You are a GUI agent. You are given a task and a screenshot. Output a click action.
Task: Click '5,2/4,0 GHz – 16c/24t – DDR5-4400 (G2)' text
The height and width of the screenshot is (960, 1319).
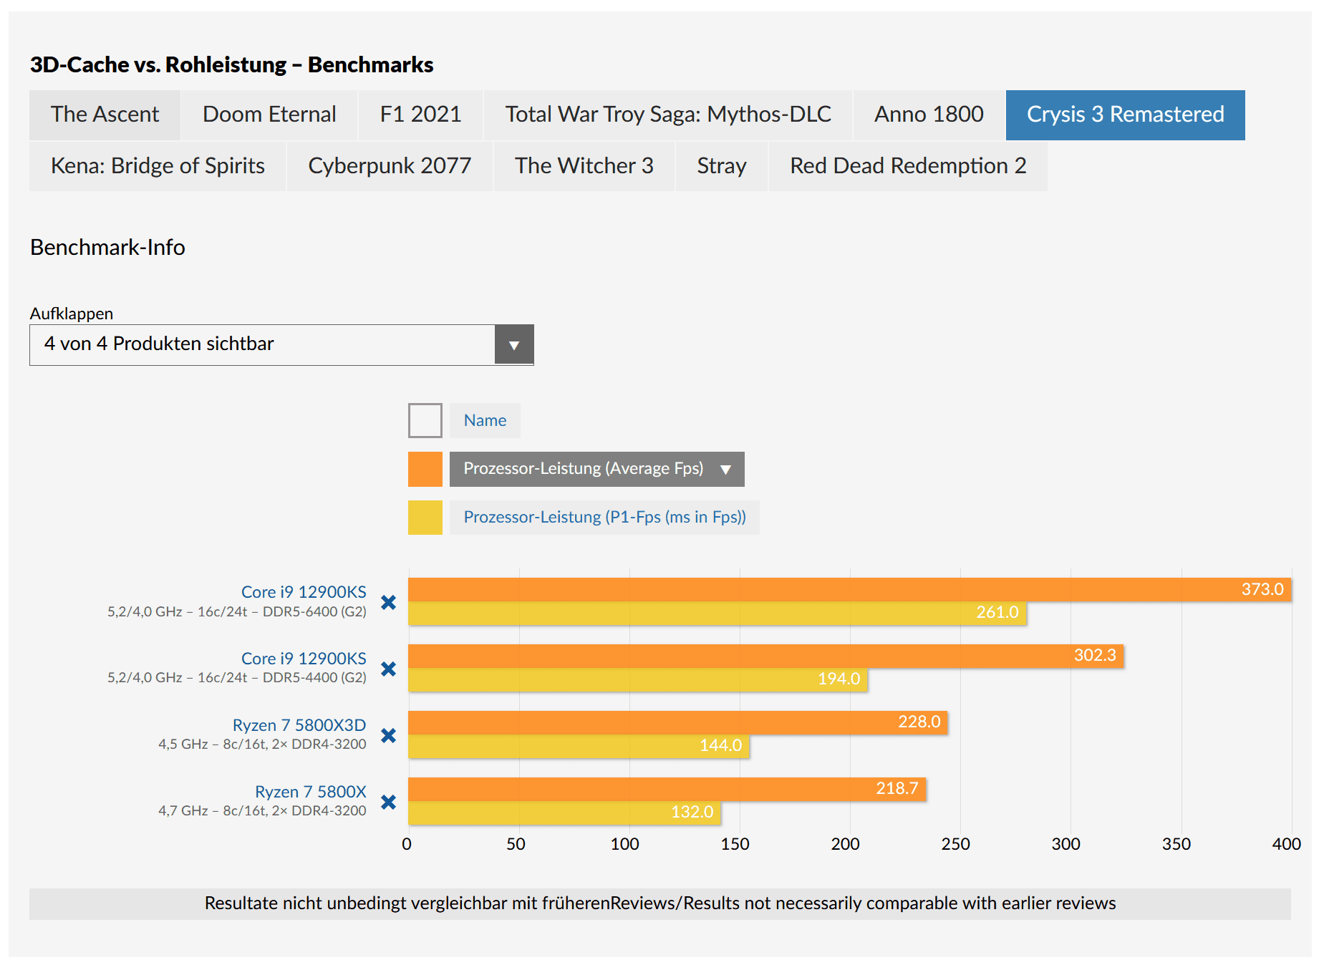237,678
